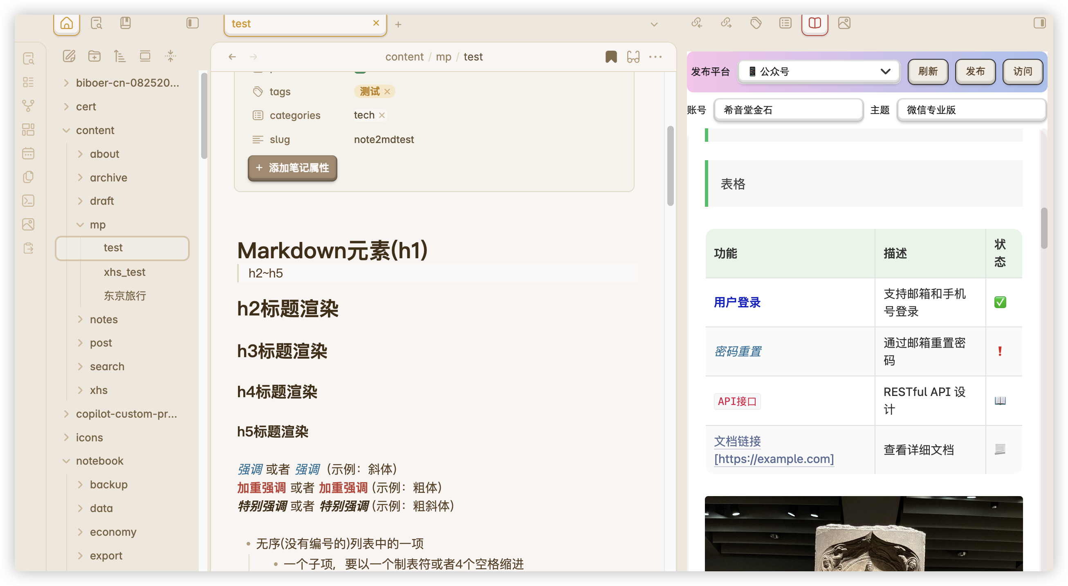This screenshot has height=586, width=1068.
Task: Toggle the right sidebar panel
Action: tap(1039, 23)
